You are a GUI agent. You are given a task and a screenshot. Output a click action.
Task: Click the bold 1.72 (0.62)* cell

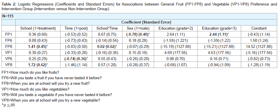tap(38, 65)
